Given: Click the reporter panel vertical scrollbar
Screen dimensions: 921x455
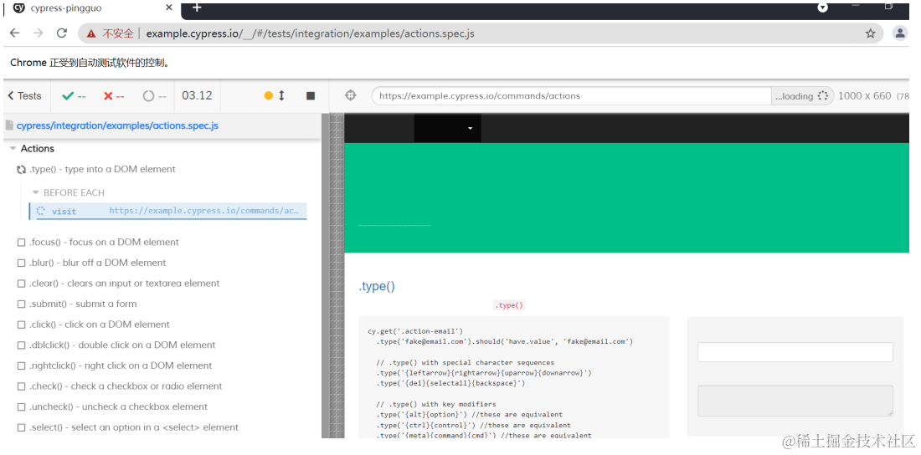Looking at the screenshot, I should point(326,275).
